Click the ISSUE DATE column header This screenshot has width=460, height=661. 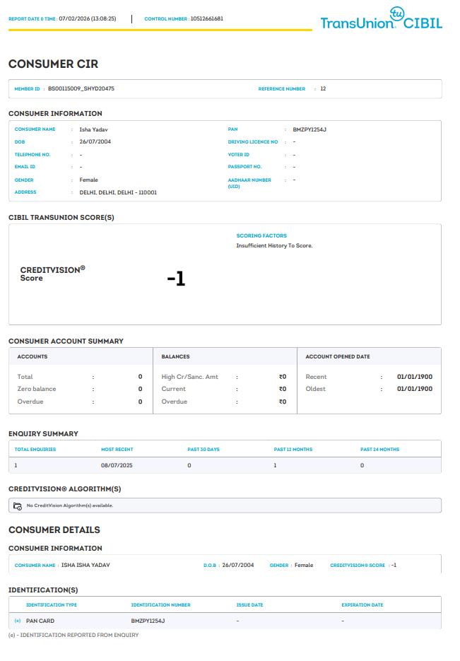pyautogui.click(x=250, y=605)
